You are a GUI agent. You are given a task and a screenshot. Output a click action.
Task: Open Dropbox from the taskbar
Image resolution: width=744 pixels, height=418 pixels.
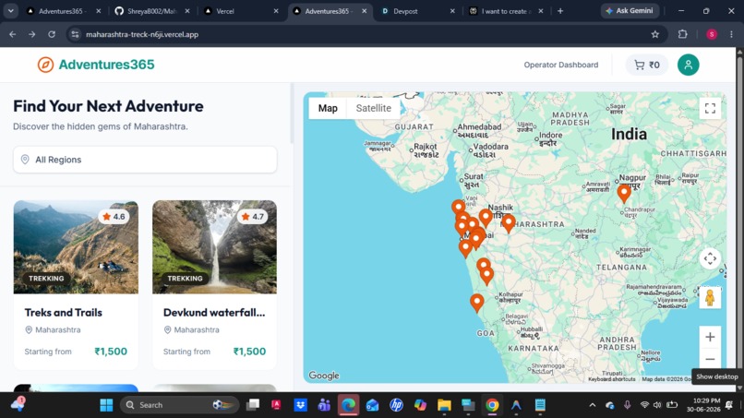pos(300,405)
